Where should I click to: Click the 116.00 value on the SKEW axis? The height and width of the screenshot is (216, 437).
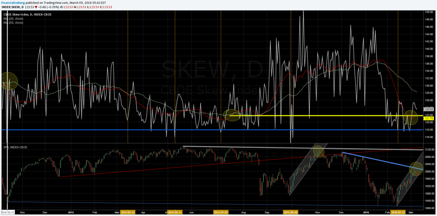pyautogui.click(x=429, y=137)
